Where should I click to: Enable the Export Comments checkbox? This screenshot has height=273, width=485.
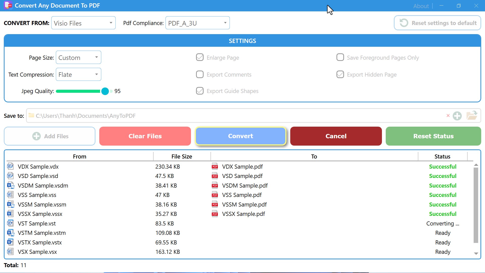pos(200,74)
